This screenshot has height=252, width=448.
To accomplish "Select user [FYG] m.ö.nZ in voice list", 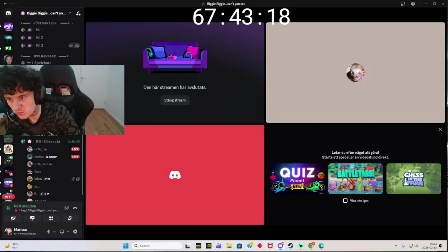I will coord(54,164).
